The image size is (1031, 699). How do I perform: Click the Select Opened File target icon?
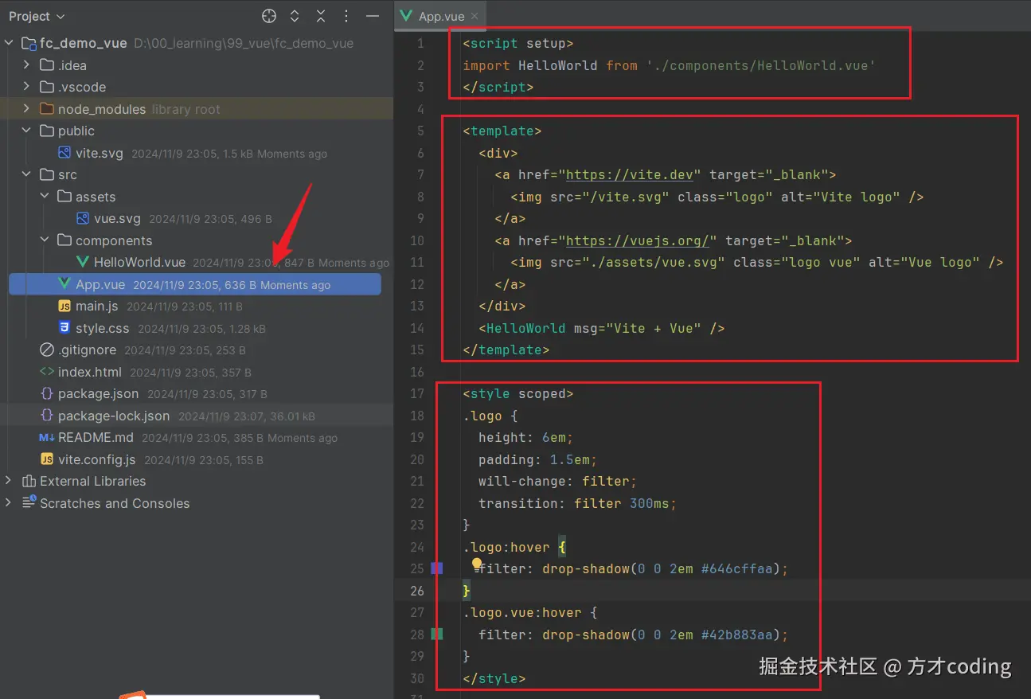click(269, 16)
